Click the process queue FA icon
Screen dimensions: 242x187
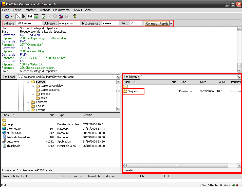coord(49,16)
